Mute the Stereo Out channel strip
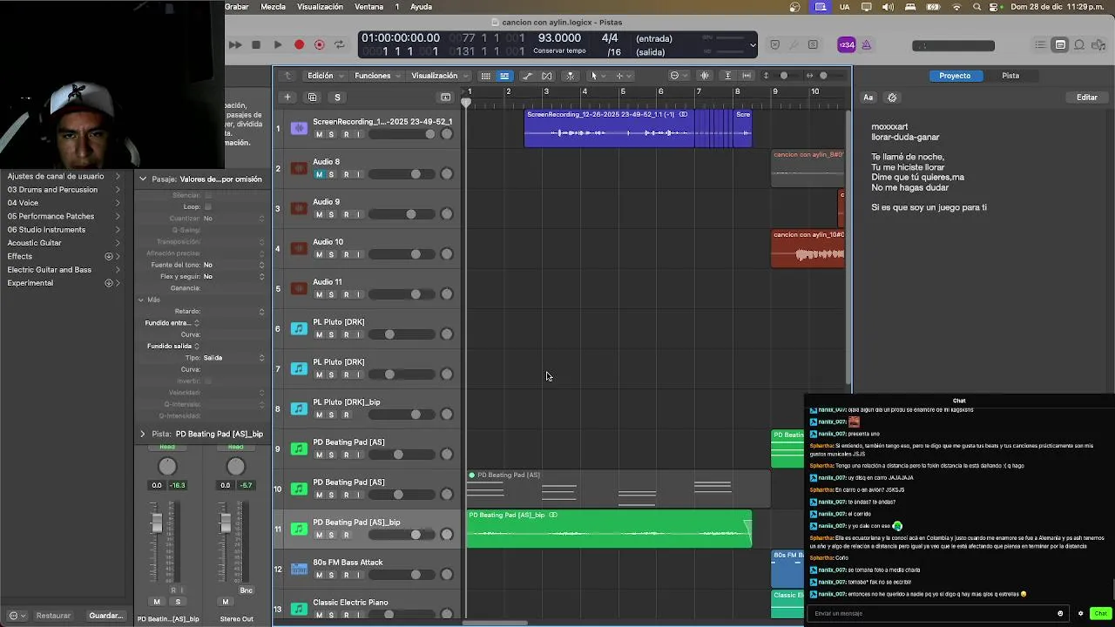Image resolution: width=1115 pixels, height=627 pixels. click(226, 602)
